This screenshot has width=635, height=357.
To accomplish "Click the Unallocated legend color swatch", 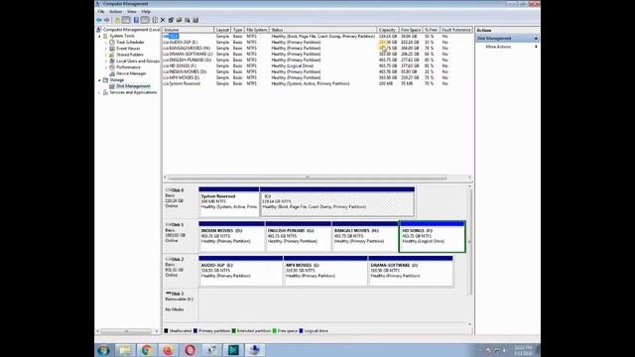I will [166, 331].
